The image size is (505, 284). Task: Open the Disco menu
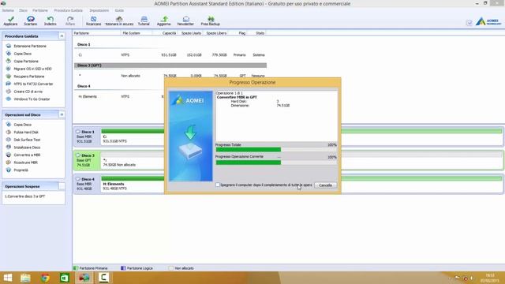pos(23,10)
